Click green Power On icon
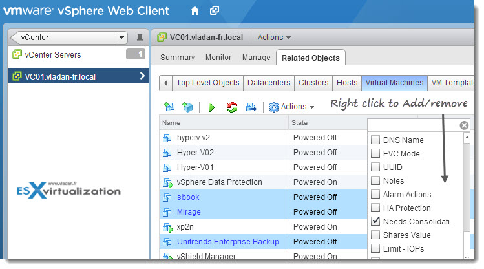 point(211,107)
